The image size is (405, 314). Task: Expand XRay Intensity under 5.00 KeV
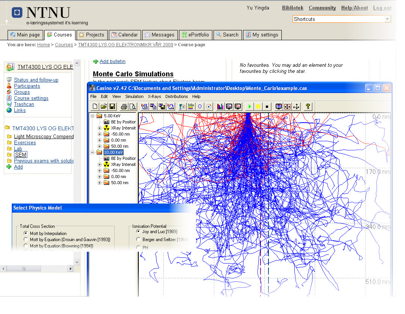pos(99,128)
